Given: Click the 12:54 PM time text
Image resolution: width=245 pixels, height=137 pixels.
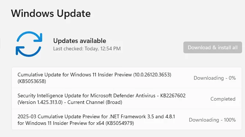Looking at the screenshot, I should point(110,48).
